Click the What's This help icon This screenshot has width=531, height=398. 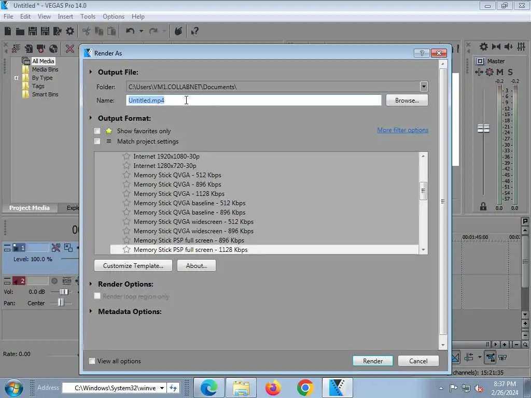coord(195,32)
